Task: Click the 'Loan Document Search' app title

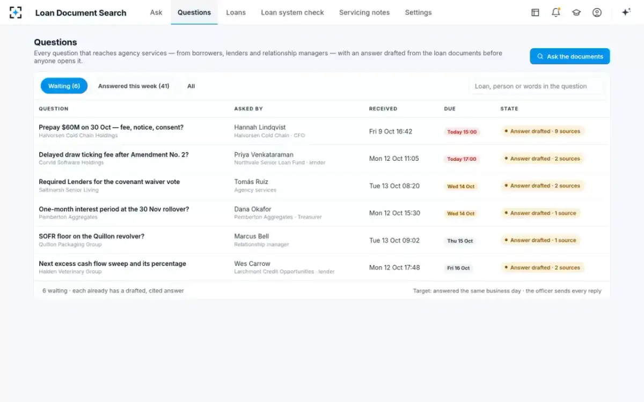Action: (x=81, y=13)
